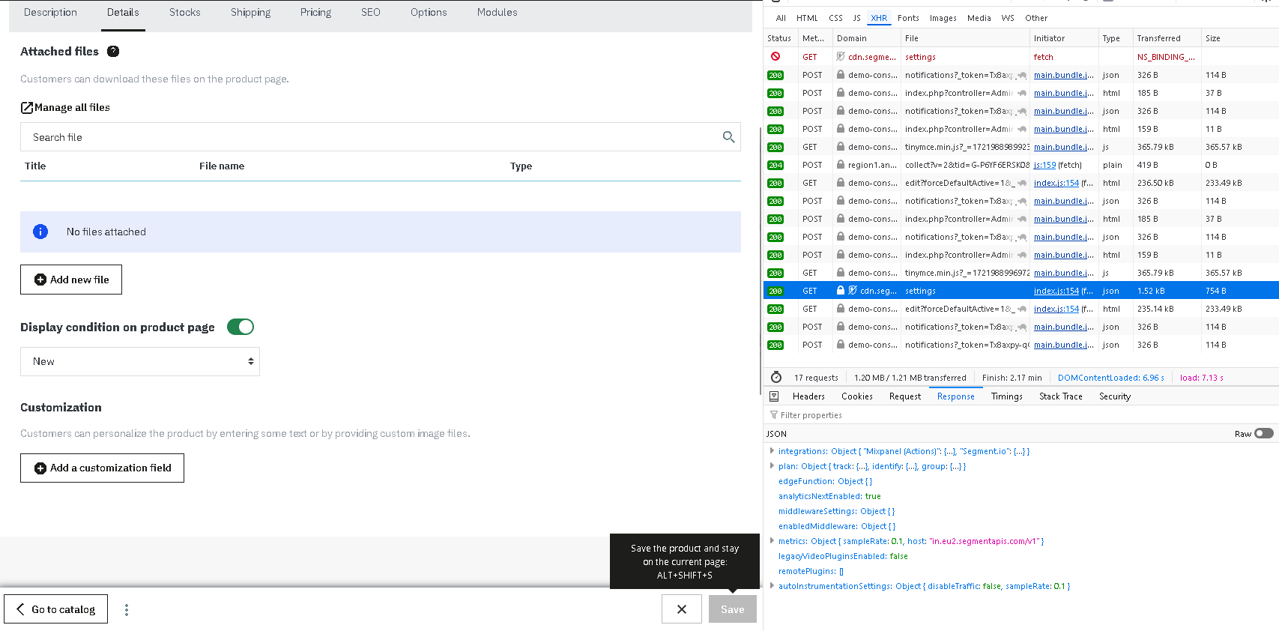This screenshot has height=631, width=1279.
Task: Filter network requests by Fonts
Action: (x=908, y=18)
